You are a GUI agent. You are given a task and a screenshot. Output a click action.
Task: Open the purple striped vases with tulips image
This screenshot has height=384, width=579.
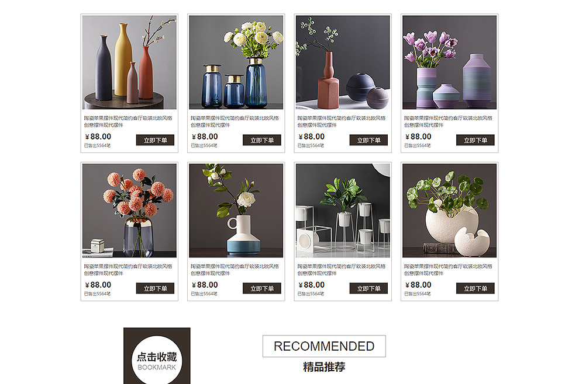pos(449,62)
